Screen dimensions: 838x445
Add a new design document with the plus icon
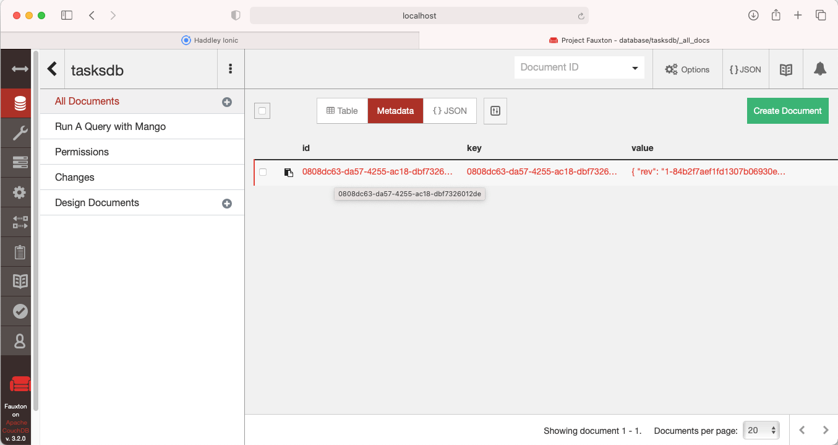pyautogui.click(x=227, y=204)
